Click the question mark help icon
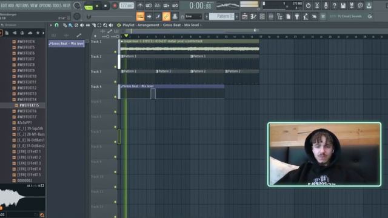 334,5
